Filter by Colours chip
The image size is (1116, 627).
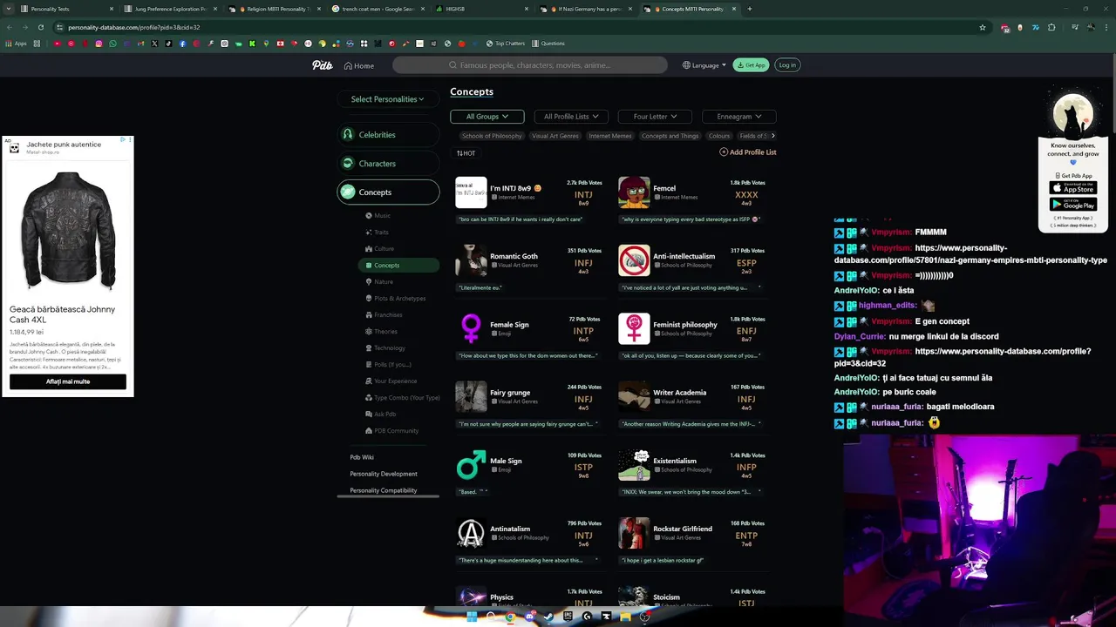click(x=719, y=136)
